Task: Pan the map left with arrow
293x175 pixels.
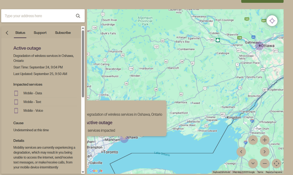Action: pos(241,152)
